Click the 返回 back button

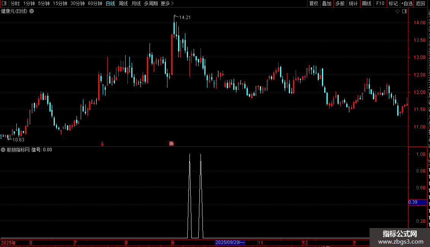pyautogui.click(x=420, y=3)
